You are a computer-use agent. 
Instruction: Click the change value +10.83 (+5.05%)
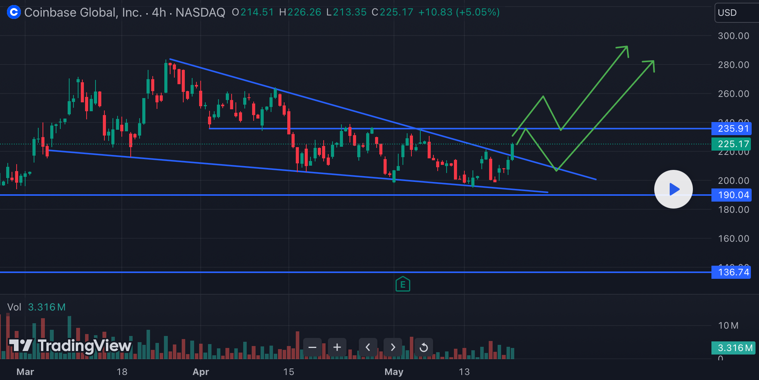(459, 12)
